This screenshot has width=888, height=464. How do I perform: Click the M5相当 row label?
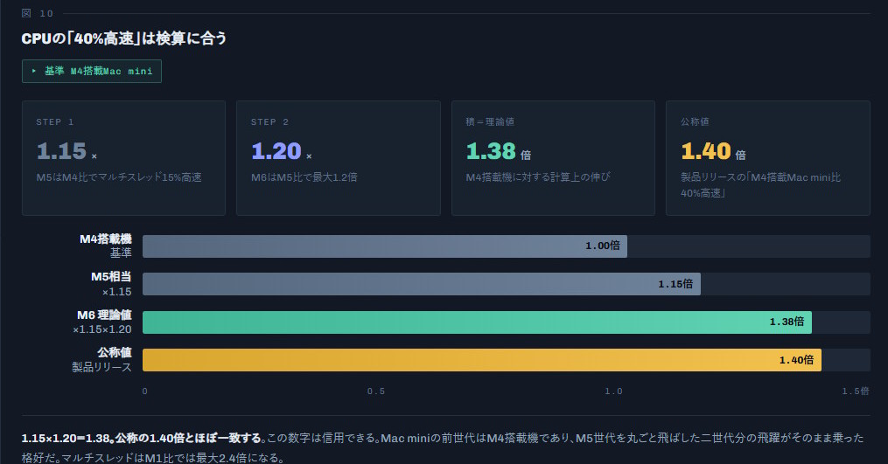[111, 277]
